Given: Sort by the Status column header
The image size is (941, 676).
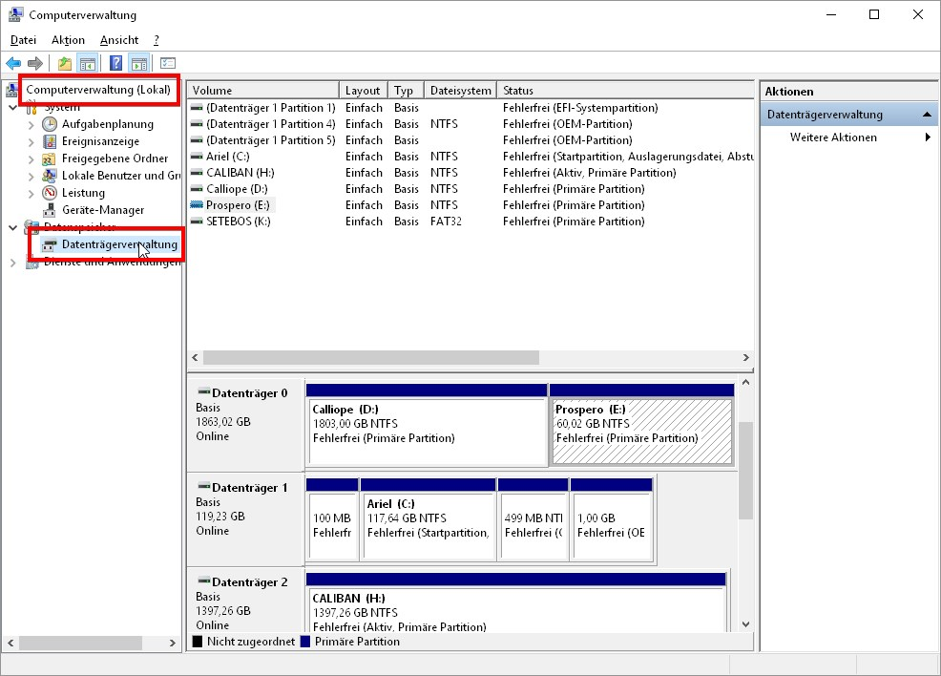Looking at the screenshot, I should pos(625,90).
